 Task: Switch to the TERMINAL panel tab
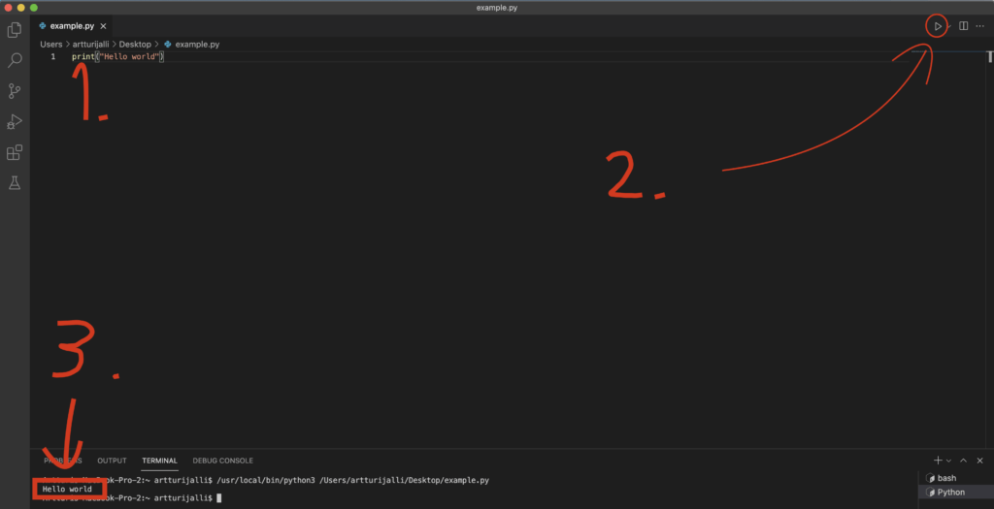click(160, 461)
